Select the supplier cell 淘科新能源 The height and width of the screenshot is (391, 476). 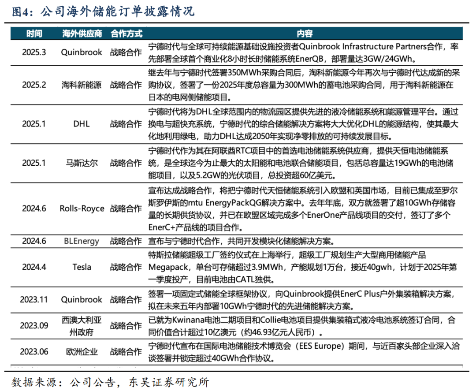pos(82,85)
